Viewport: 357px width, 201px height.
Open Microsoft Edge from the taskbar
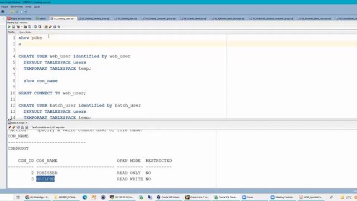pyautogui.click(x=85, y=197)
